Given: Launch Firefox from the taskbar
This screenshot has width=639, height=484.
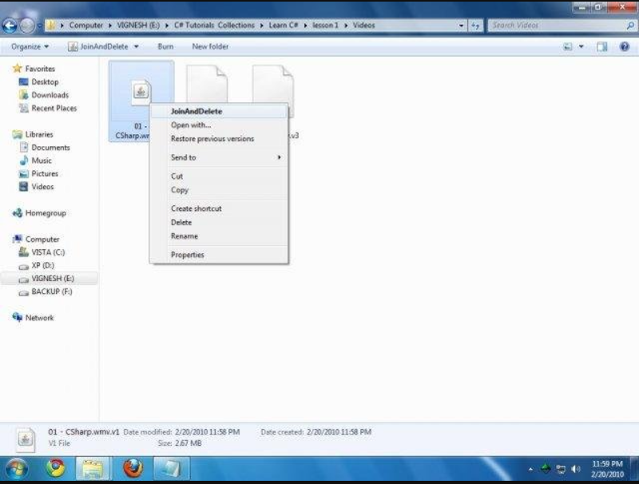Looking at the screenshot, I should (133, 467).
